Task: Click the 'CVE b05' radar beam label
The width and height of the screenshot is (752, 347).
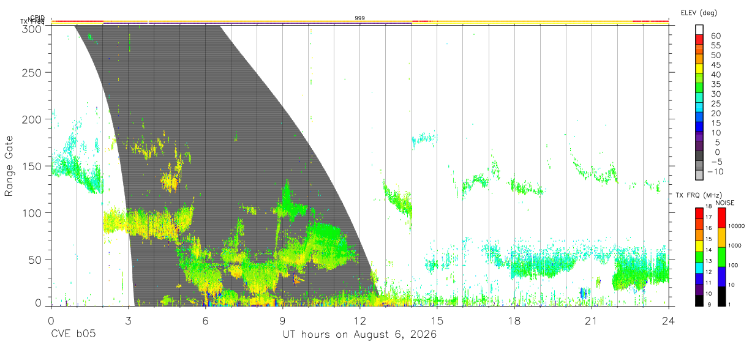Action: point(73,335)
